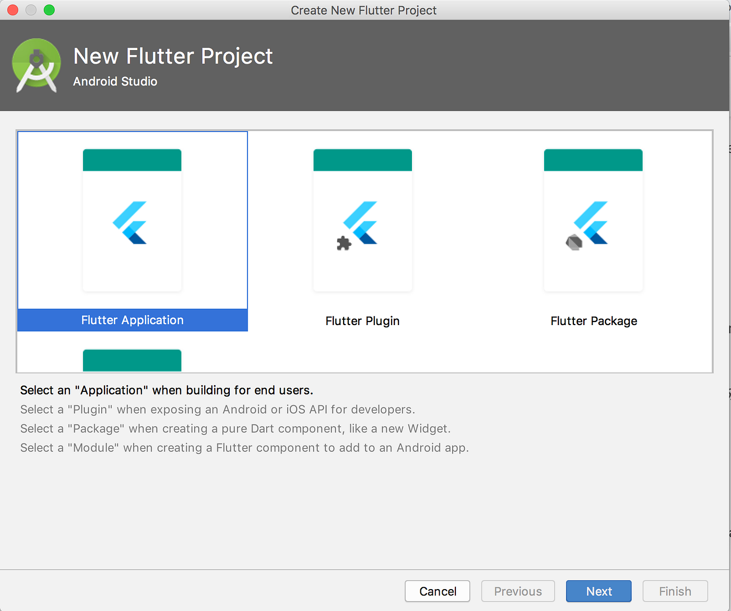The image size is (731, 611).
Task: Click the partially visible Flutter Module template below
Action: click(132, 360)
